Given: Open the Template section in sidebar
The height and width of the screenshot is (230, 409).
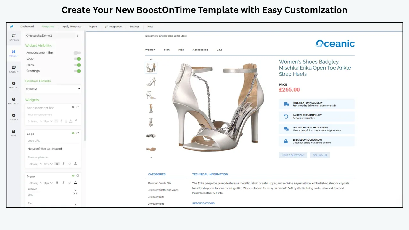Looking at the screenshot, I should [14, 37].
